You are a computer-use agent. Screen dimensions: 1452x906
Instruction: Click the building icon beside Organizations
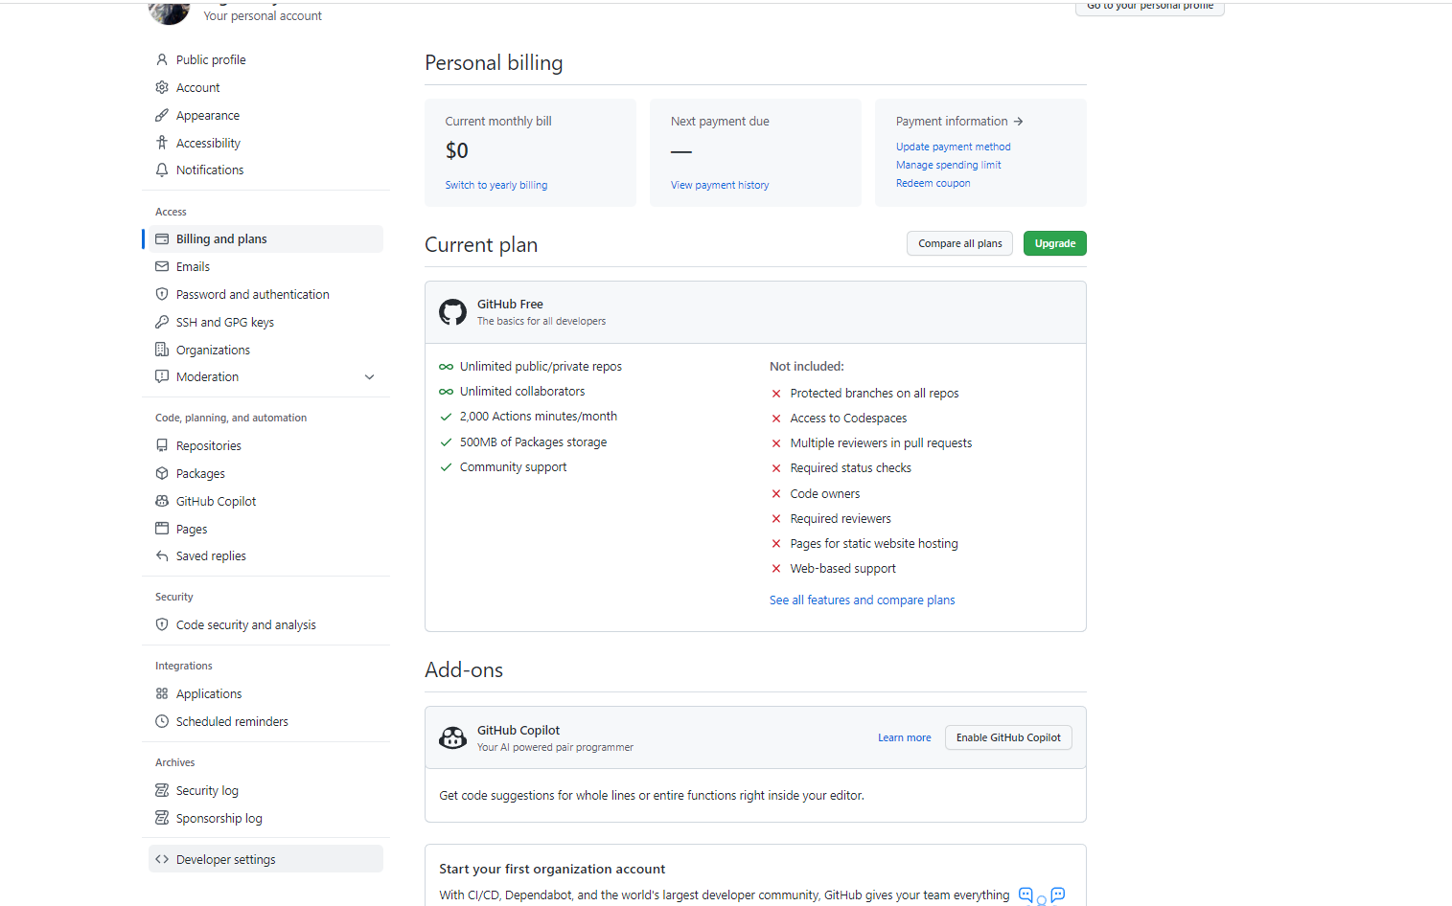pos(162,350)
